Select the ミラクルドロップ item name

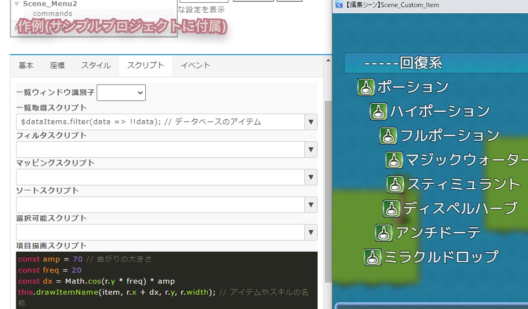(441, 257)
